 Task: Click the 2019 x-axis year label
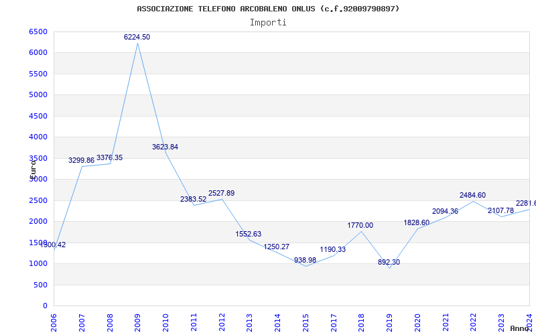coord(390,323)
